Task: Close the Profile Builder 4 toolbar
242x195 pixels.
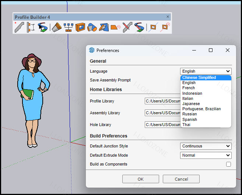Action: tap(168, 17)
